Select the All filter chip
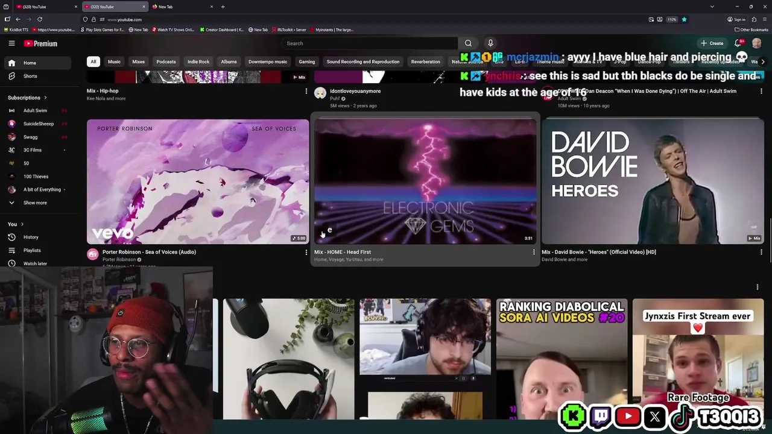Image resolution: width=772 pixels, height=434 pixels. [93, 61]
